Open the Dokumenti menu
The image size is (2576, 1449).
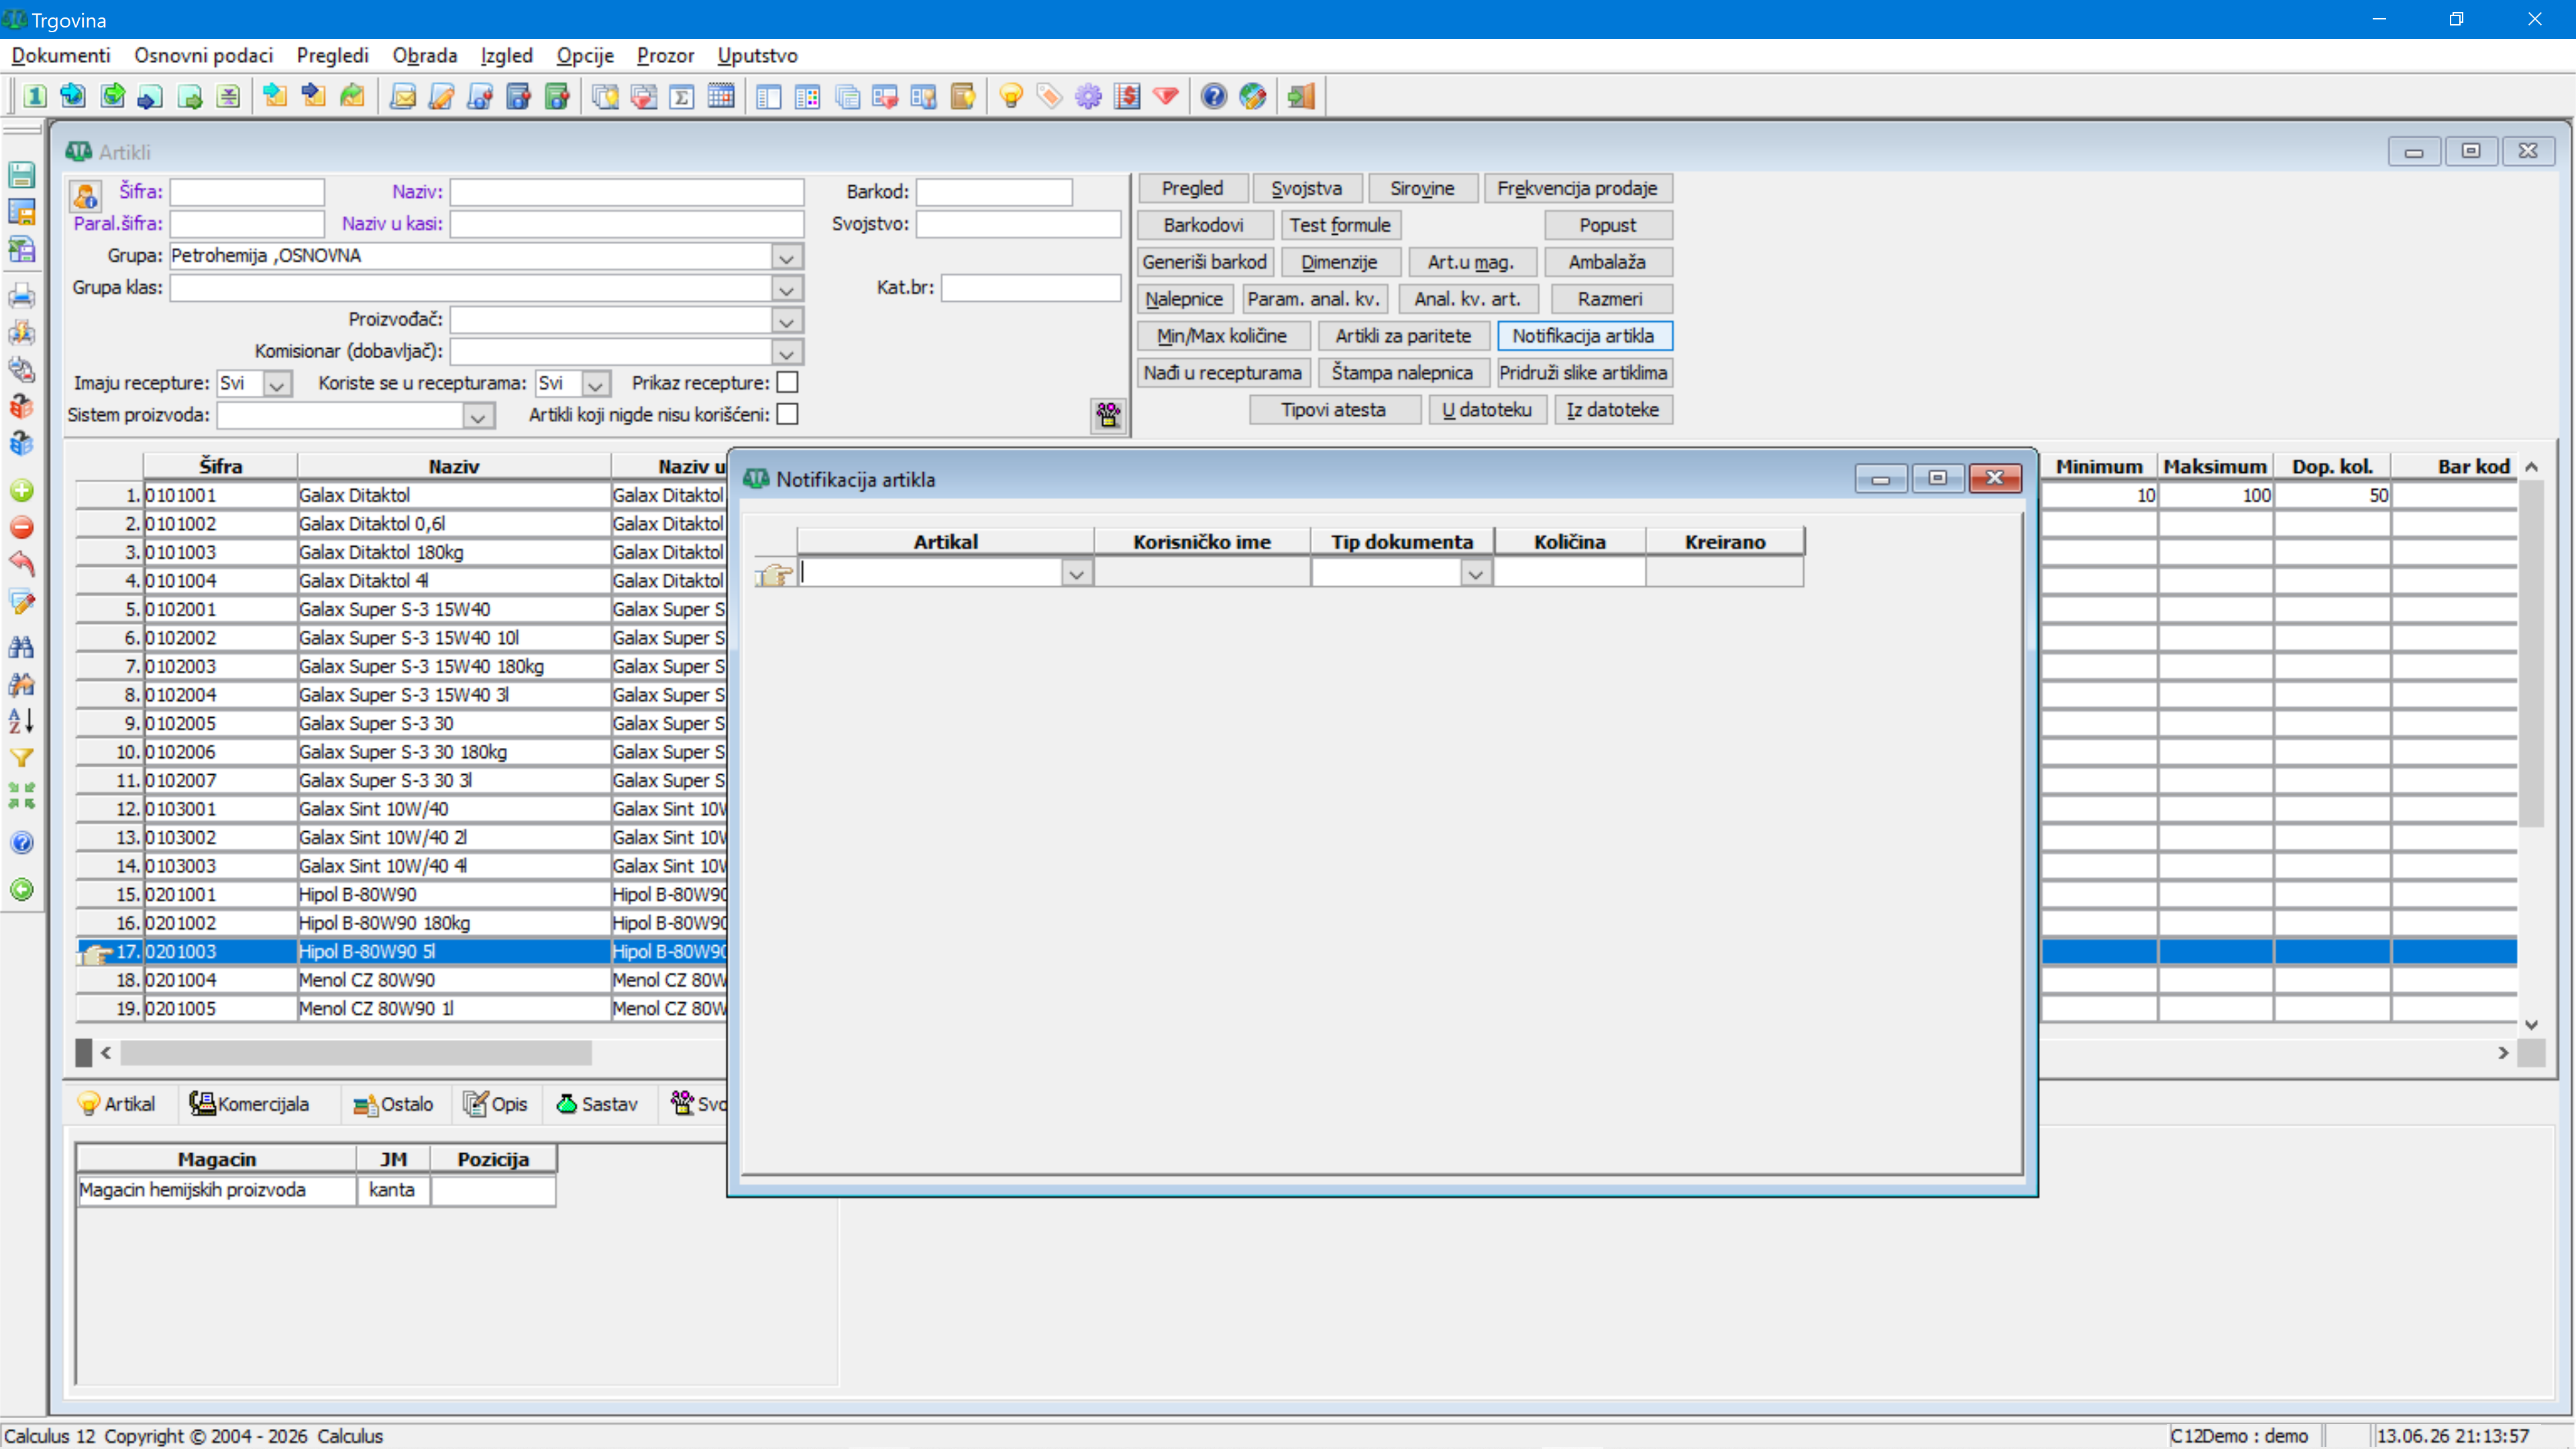coord(61,55)
